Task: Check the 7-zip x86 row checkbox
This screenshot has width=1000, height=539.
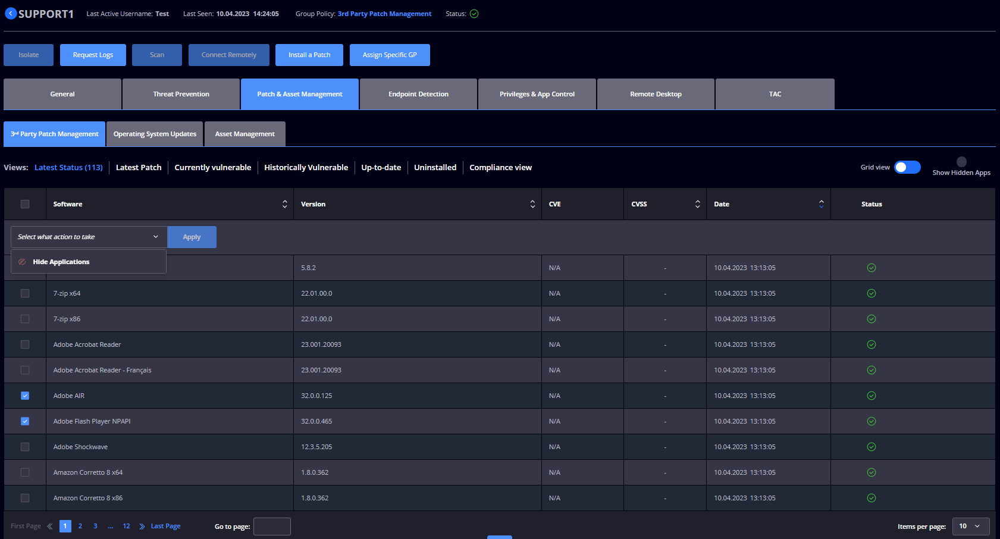Action: coord(25,319)
